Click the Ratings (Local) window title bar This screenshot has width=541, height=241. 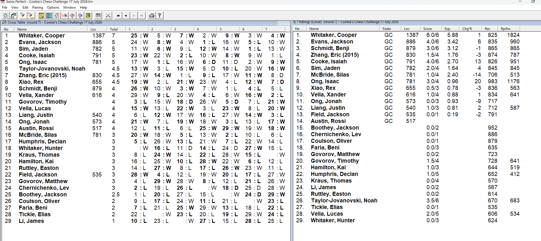tap(417, 22)
